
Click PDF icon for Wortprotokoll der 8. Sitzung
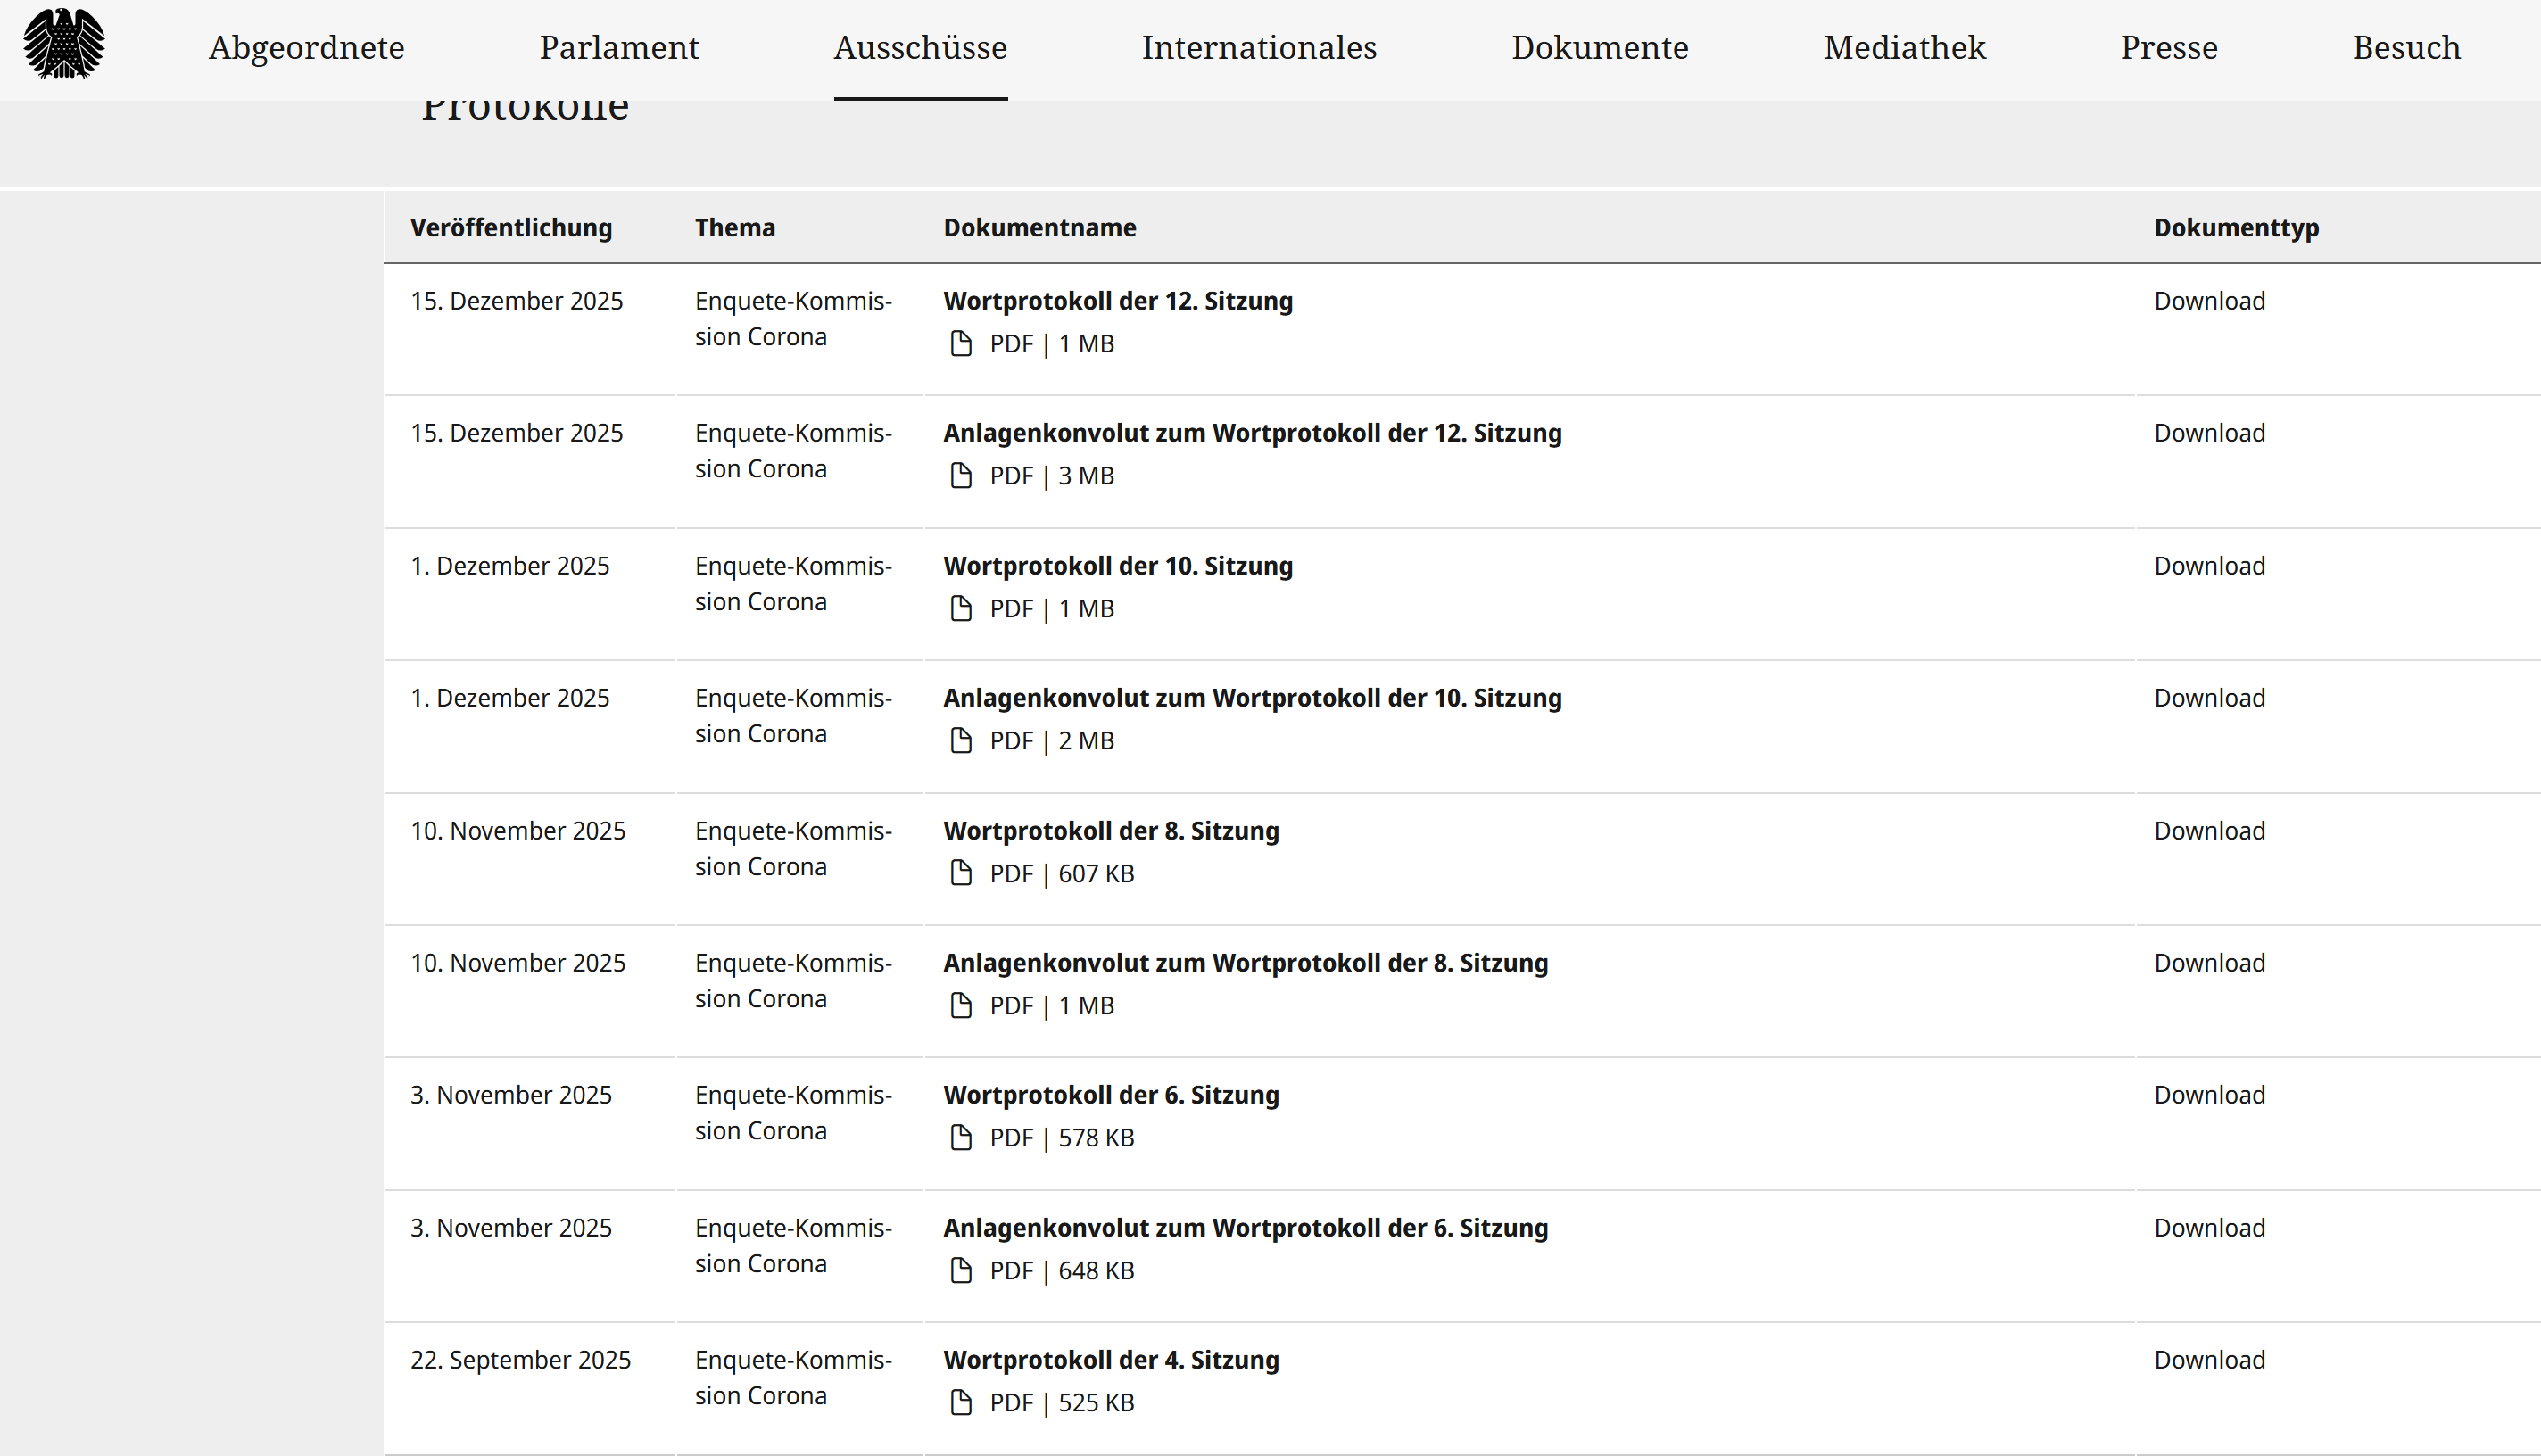coord(960,874)
